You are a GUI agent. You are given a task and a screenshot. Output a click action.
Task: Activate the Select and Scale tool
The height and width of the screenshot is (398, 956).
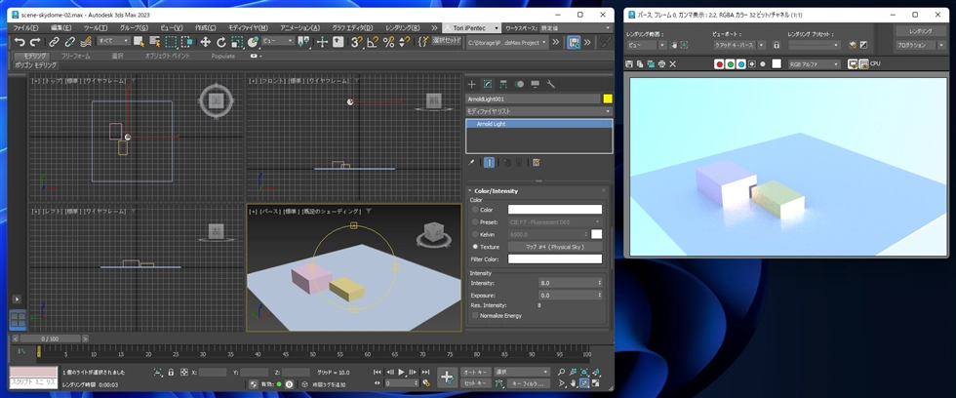[237, 42]
